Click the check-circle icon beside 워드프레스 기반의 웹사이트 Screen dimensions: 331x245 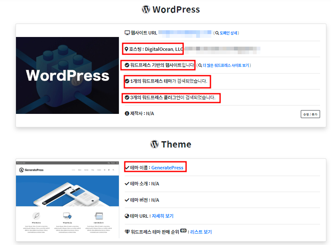coord(127,65)
